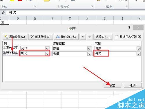Select the 主要关键字 row label
The height and width of the screenshot is (109, 145).
10,48
